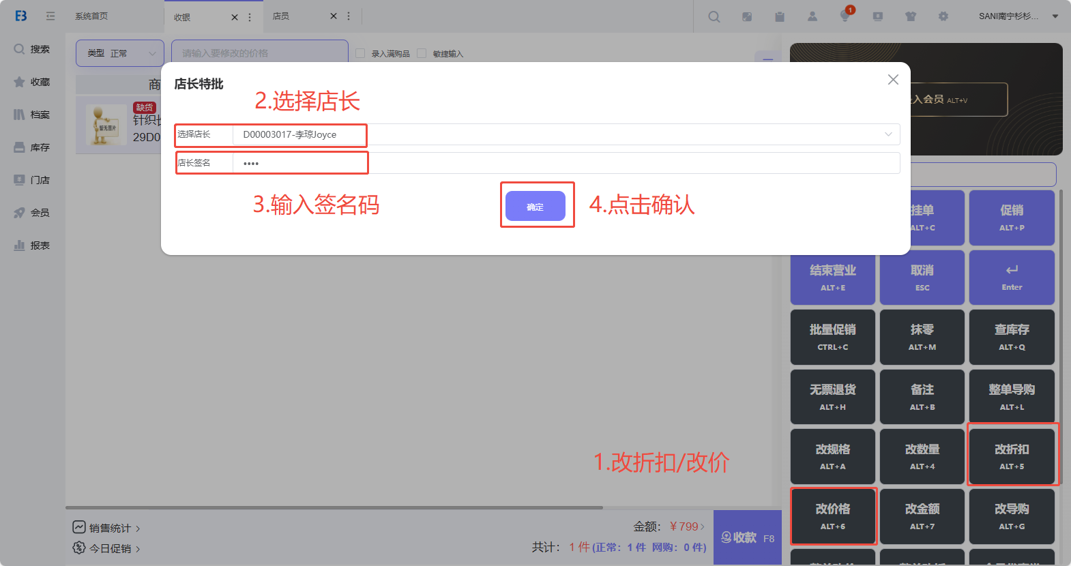The image size is (1071, 566).
Task: Click the user profile icon in top bar
Action: [x=812, y=16]
